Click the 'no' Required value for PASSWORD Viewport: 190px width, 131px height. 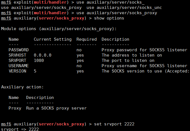click(79, 50)
